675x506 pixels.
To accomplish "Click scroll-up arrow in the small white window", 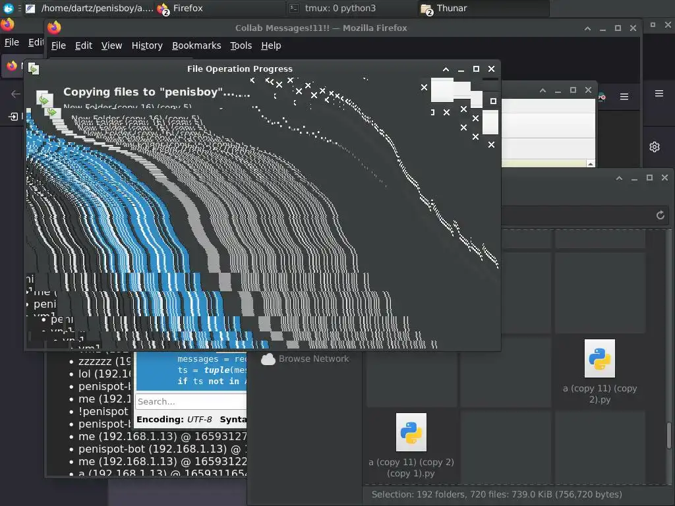I will tap(591, 164).
